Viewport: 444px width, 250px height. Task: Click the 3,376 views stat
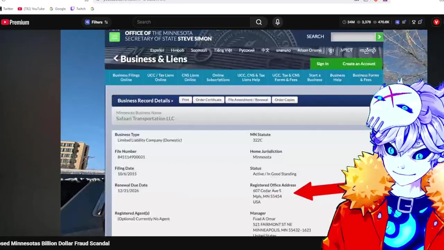coord(364,22)
